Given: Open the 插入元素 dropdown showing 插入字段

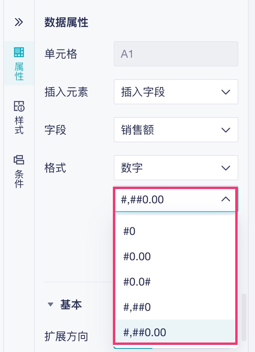Looking at the screenshot, I should tap(176, 92).
